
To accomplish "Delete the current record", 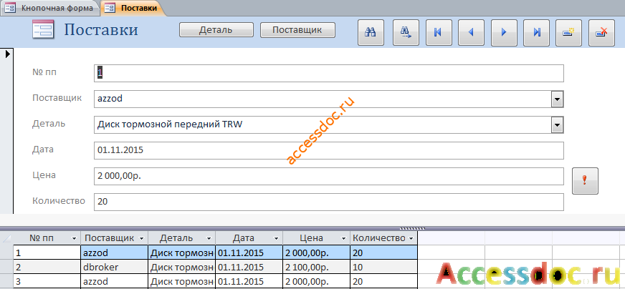I will pyautogui.click(x=602, y=33).
